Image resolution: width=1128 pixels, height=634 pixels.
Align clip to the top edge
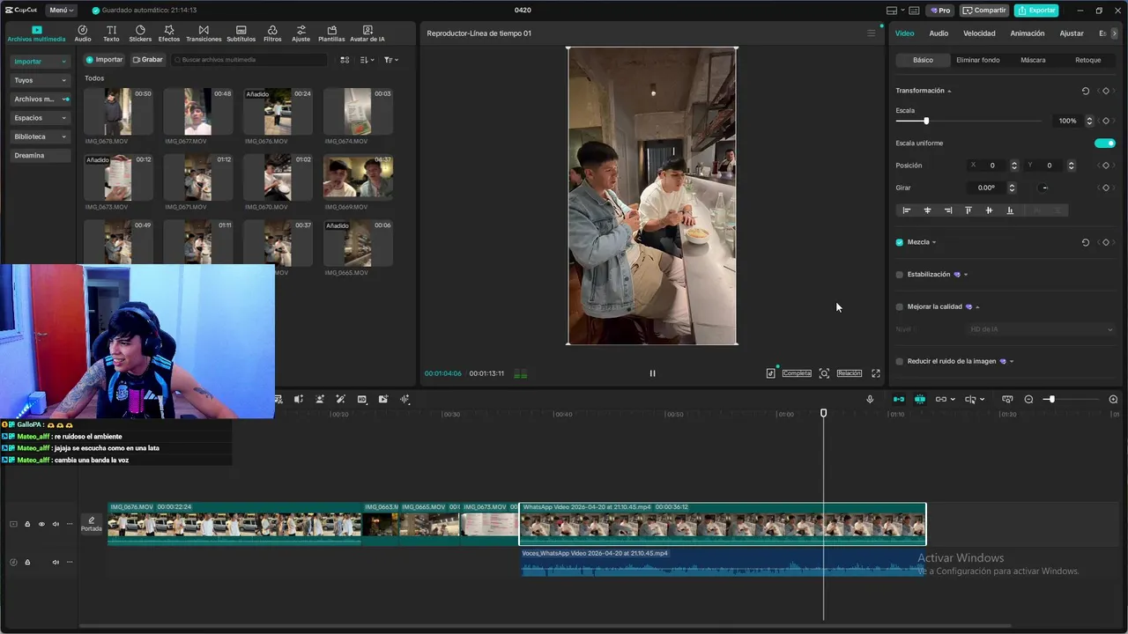(968, 210)
